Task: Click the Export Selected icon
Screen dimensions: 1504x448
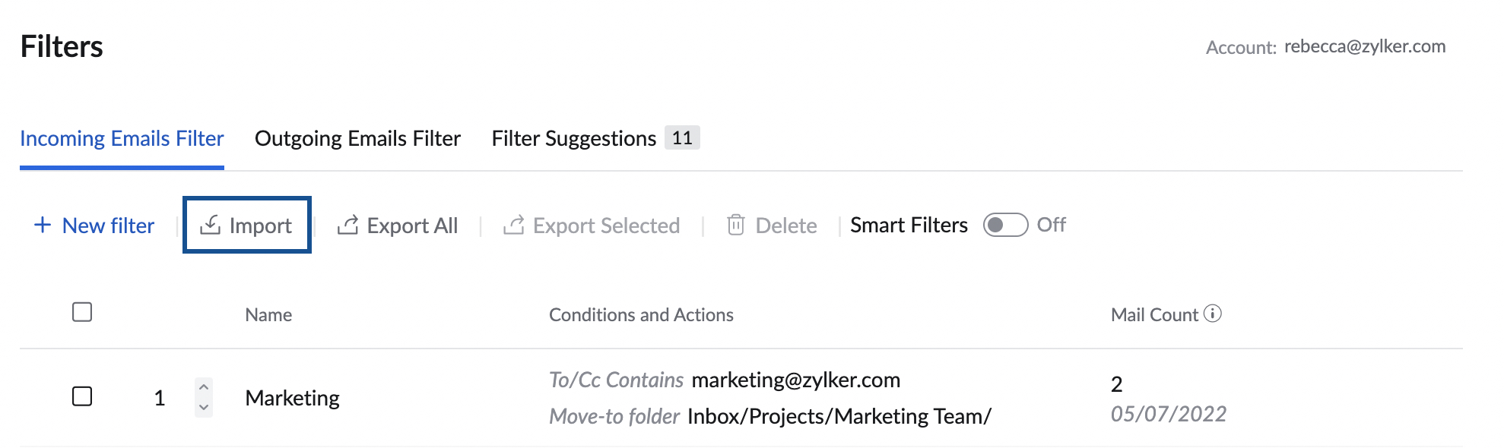Action: [514, 225]
